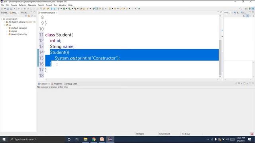This screenshot has height=143, width=255.
Task: Click the Cortana circle icon on taskbar
Action: (x=69, y=139)
